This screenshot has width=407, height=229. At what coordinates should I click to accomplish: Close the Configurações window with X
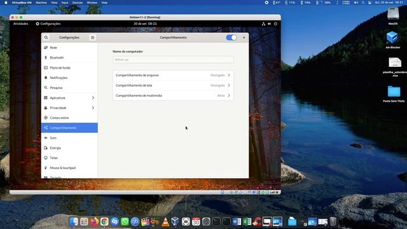tap(244, 38)
